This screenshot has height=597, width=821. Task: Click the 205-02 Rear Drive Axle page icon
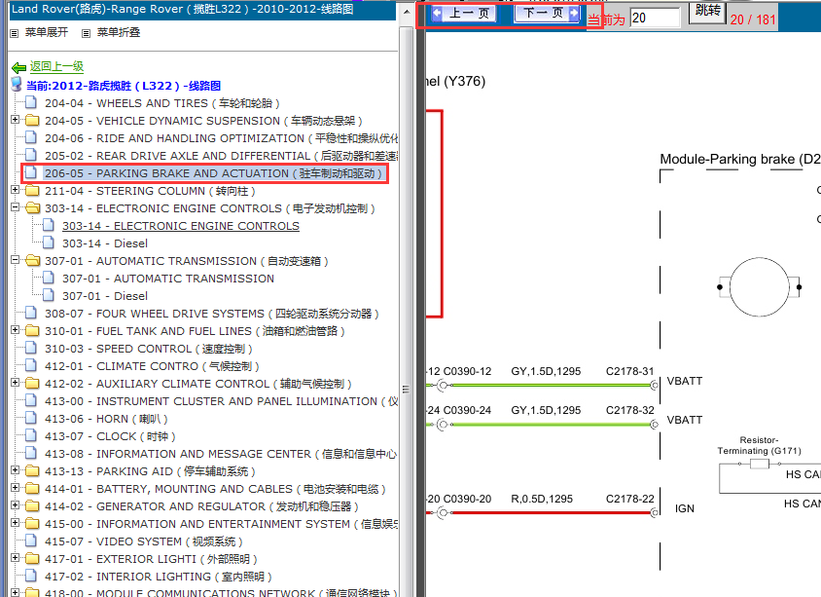(31, 155)
